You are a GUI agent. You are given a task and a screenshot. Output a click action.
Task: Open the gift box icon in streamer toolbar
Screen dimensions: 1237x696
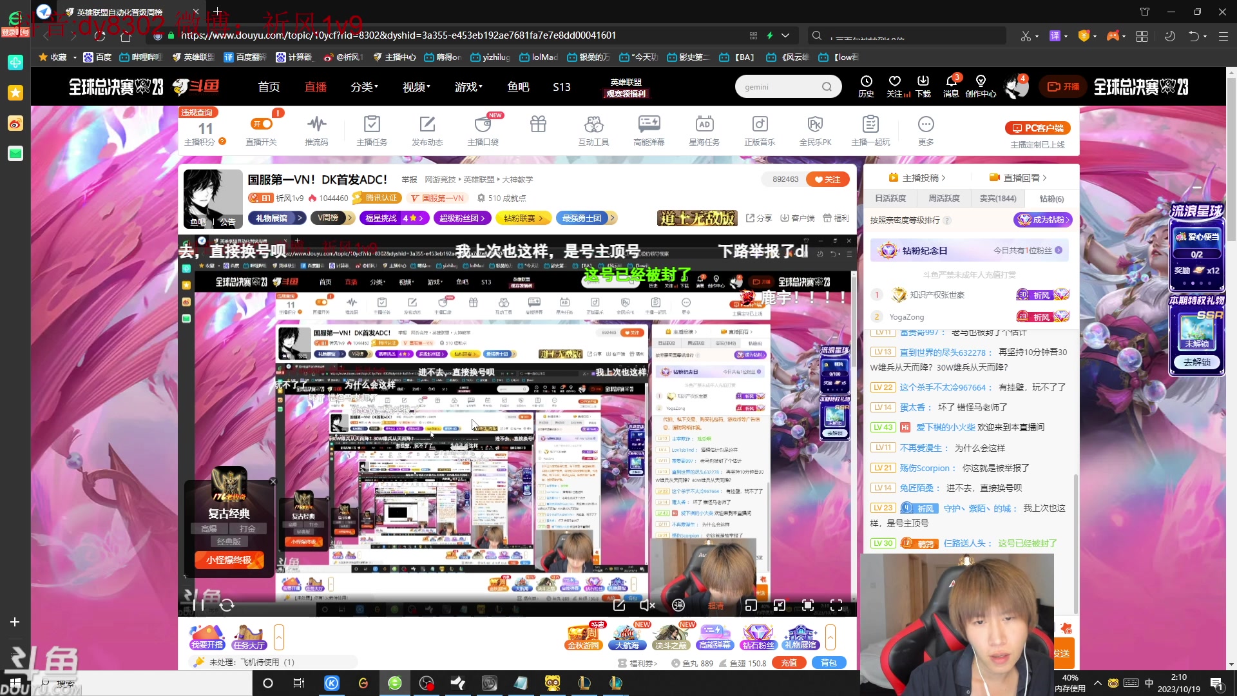point(538,124)
